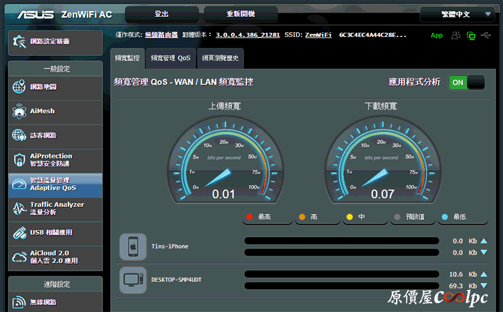Open 無線網路 wireless icon
503x312 pixels.
point(19,302)
